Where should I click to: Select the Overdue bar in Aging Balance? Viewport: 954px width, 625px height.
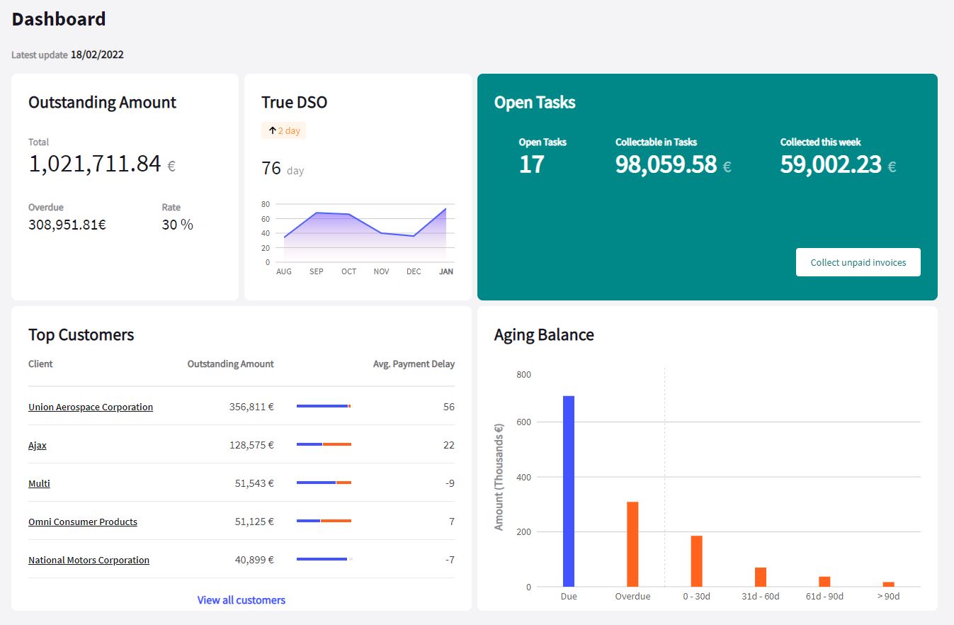pyautogui.click(x=632, y=542)
